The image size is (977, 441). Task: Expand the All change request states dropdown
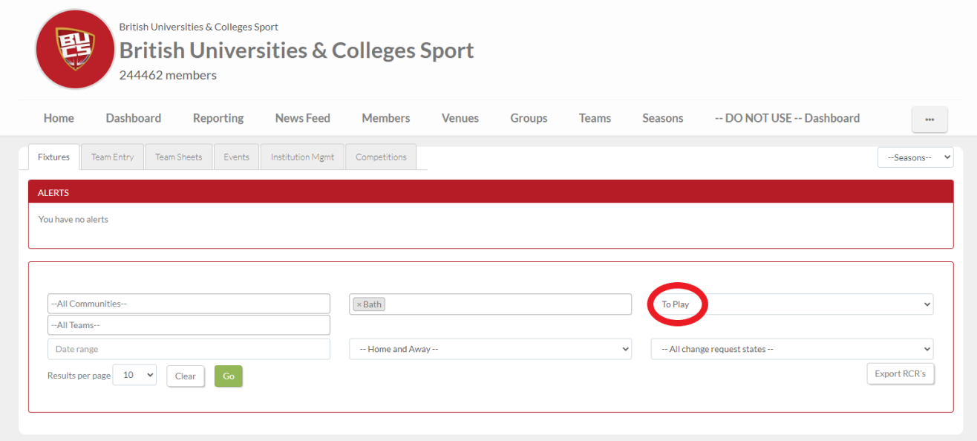pos(792,349)
